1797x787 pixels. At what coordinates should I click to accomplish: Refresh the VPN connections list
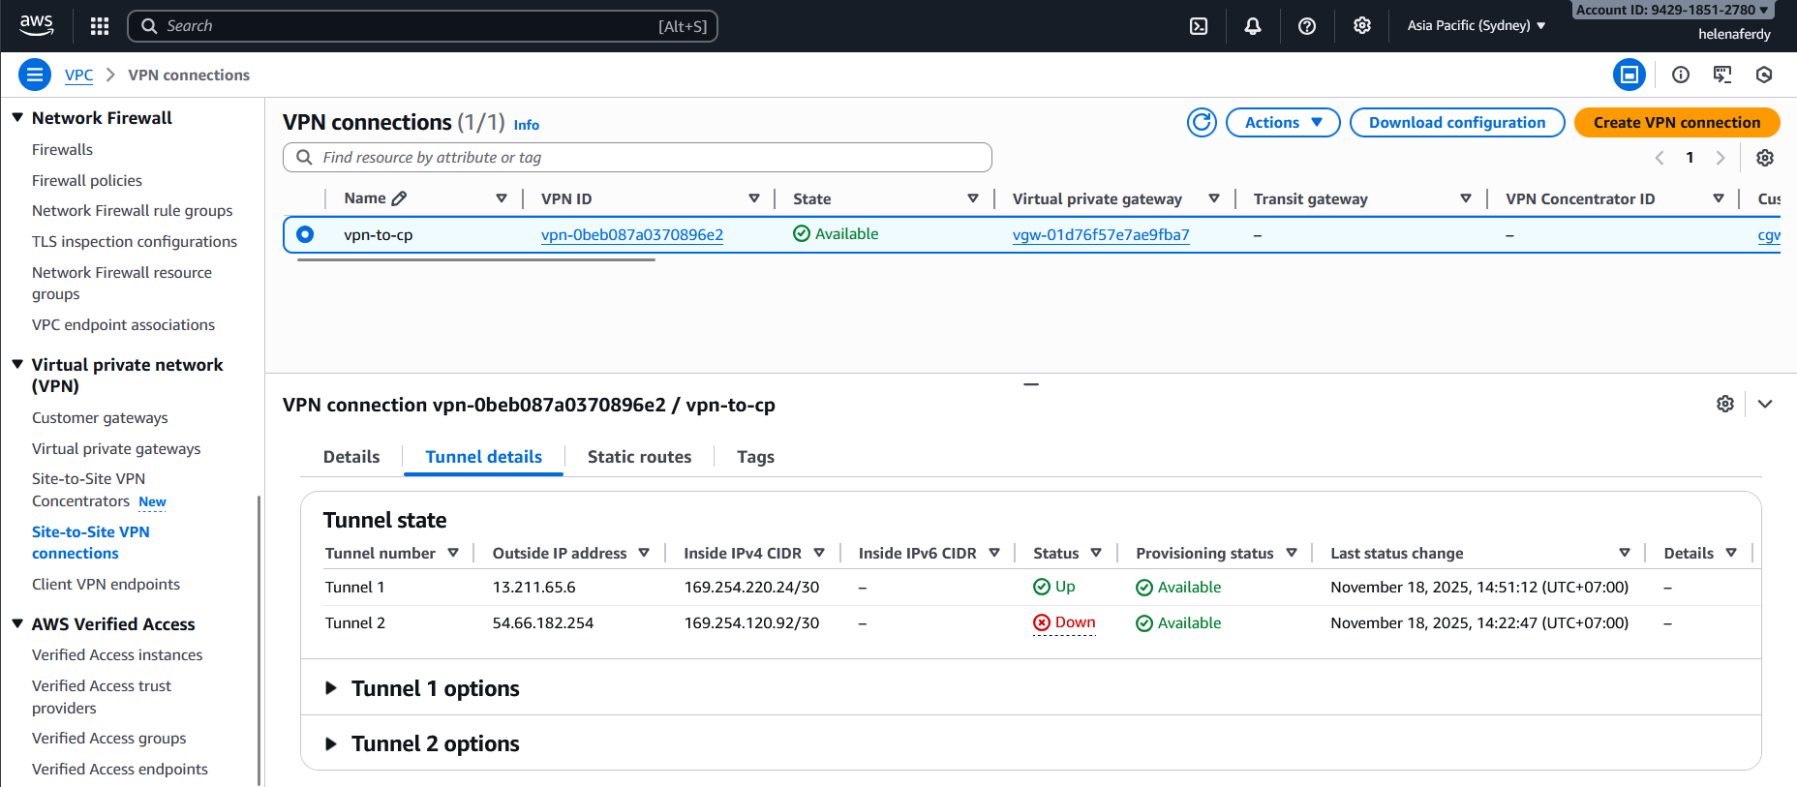1202,123
